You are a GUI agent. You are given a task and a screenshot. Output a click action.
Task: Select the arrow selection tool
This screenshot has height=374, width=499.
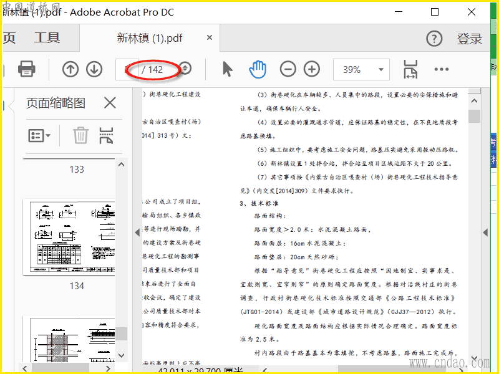[x=227, y=69]
